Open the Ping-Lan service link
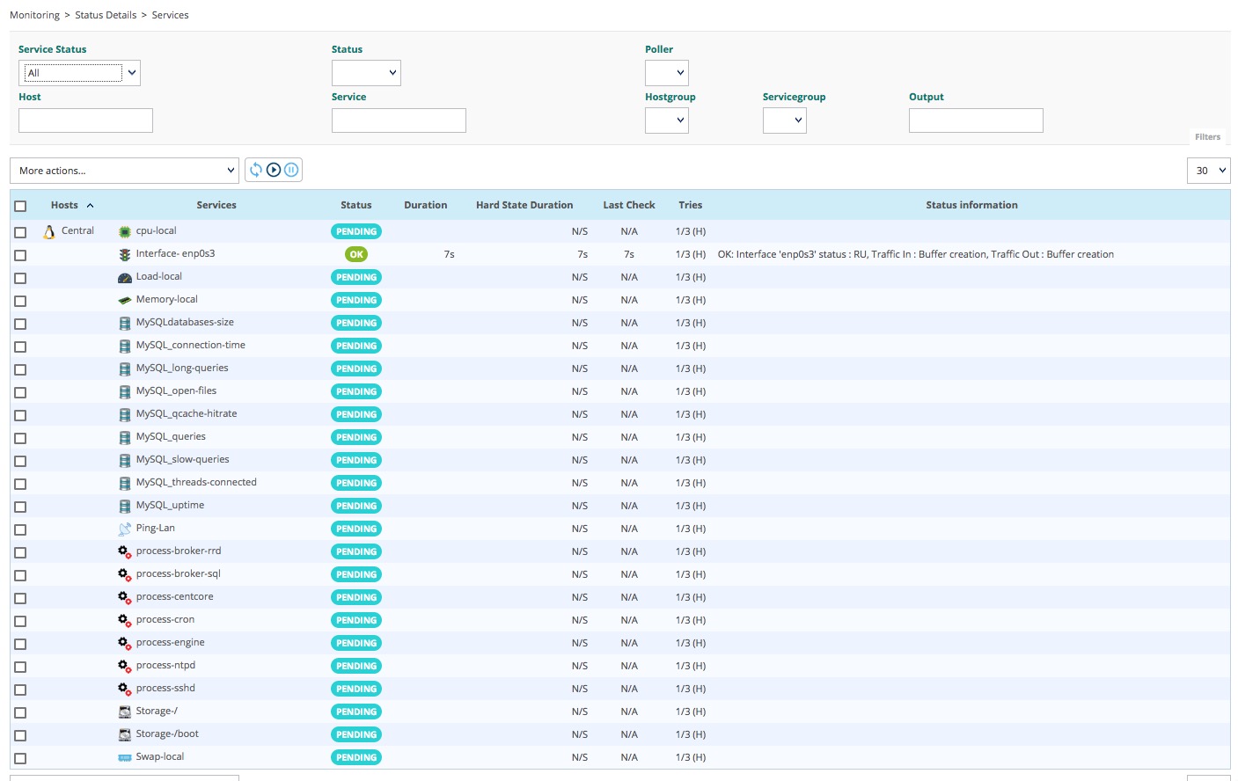 pyautogui.click(x=155, y=529)
